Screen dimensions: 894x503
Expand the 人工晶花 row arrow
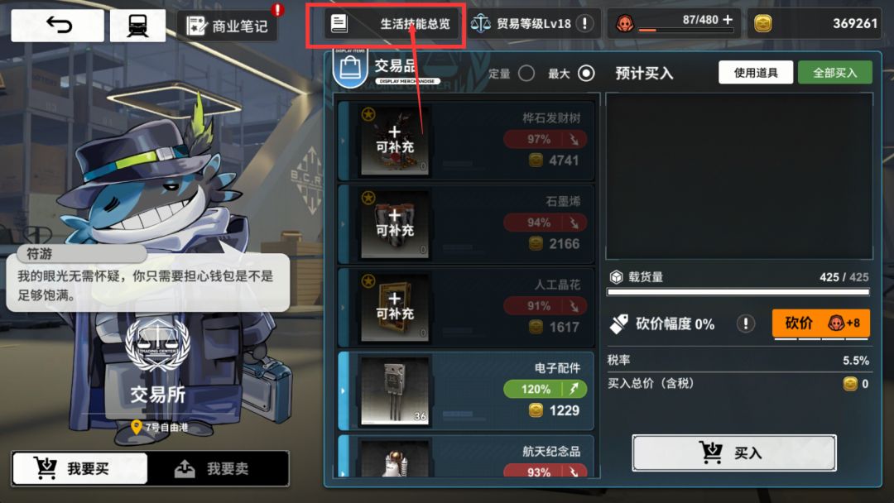click(343, 308)
